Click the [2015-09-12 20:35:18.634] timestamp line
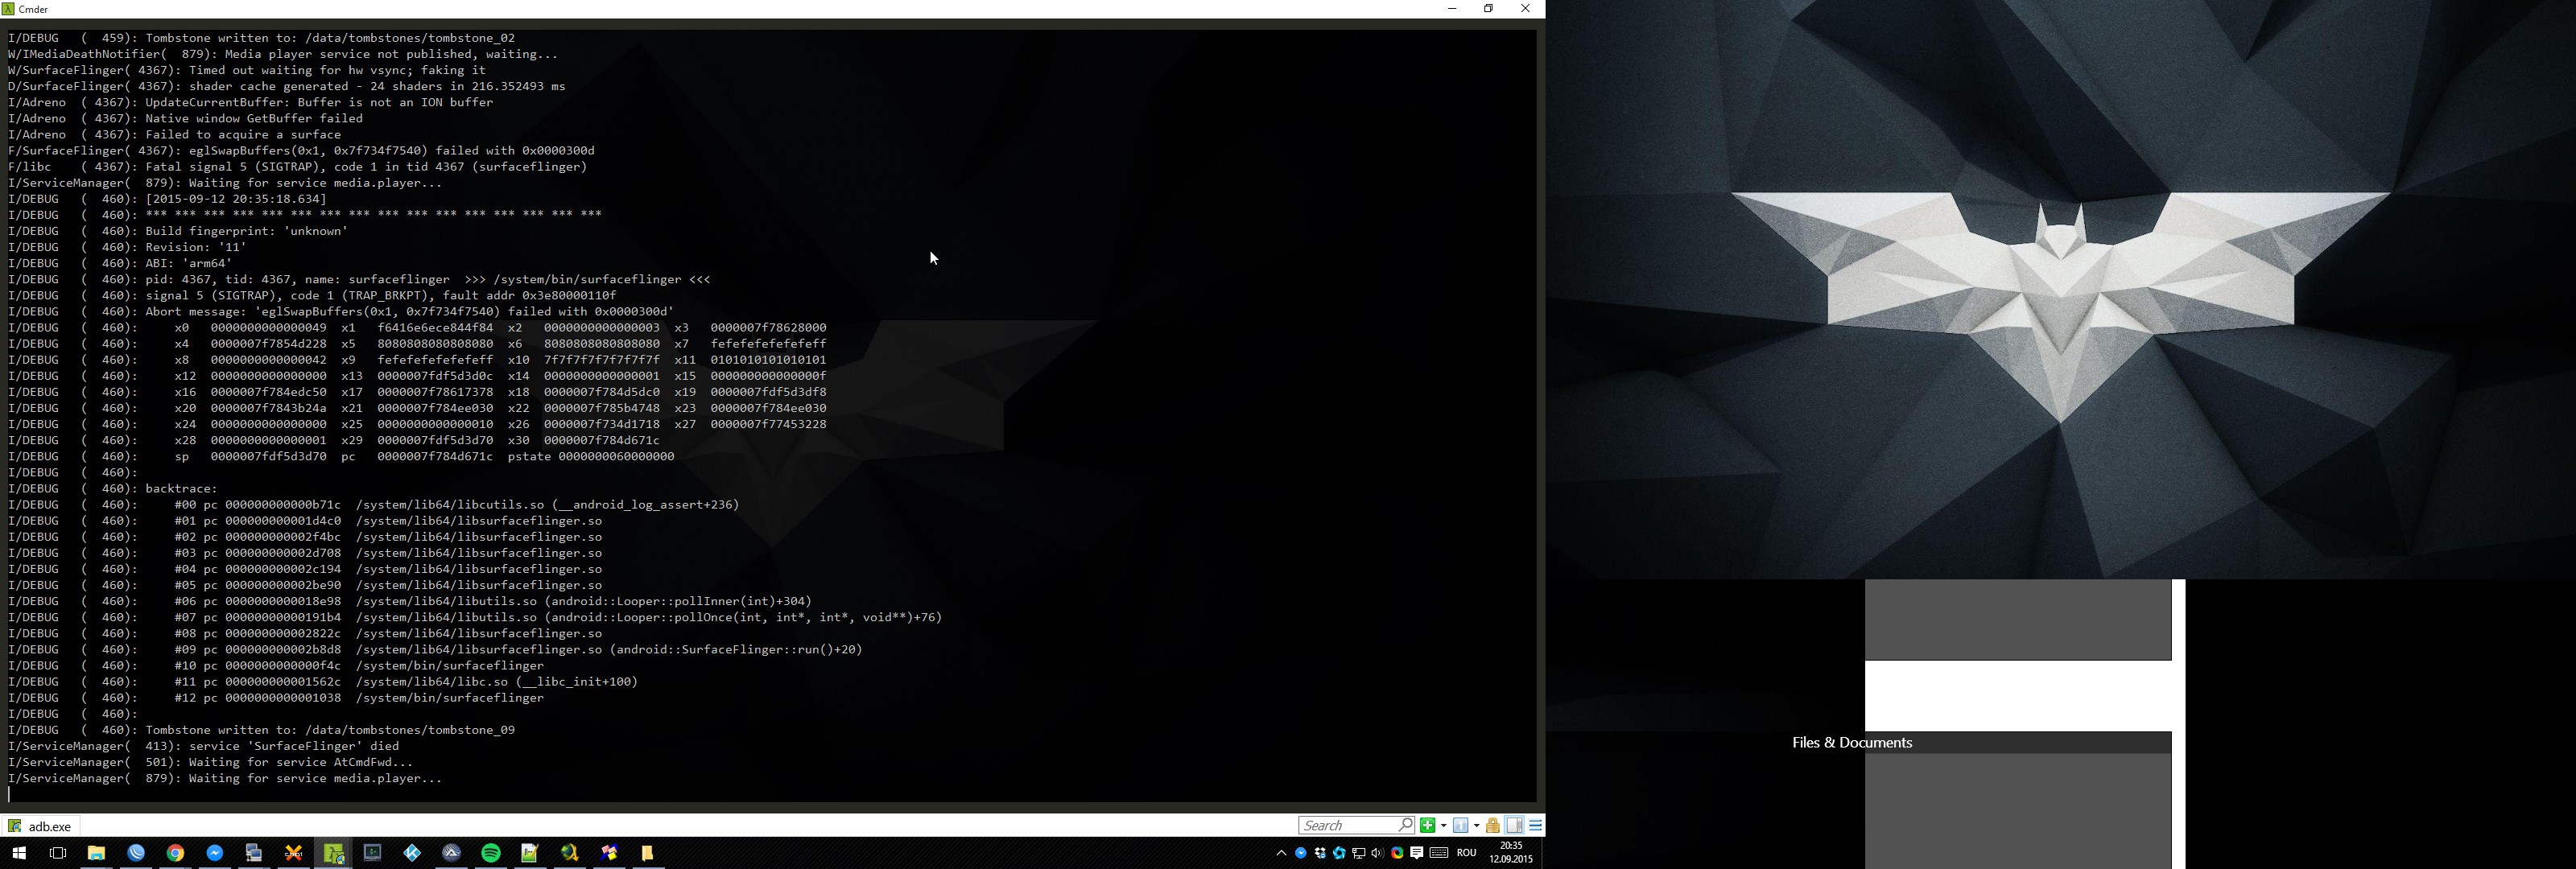2576x869 pixels. point(167,199)
